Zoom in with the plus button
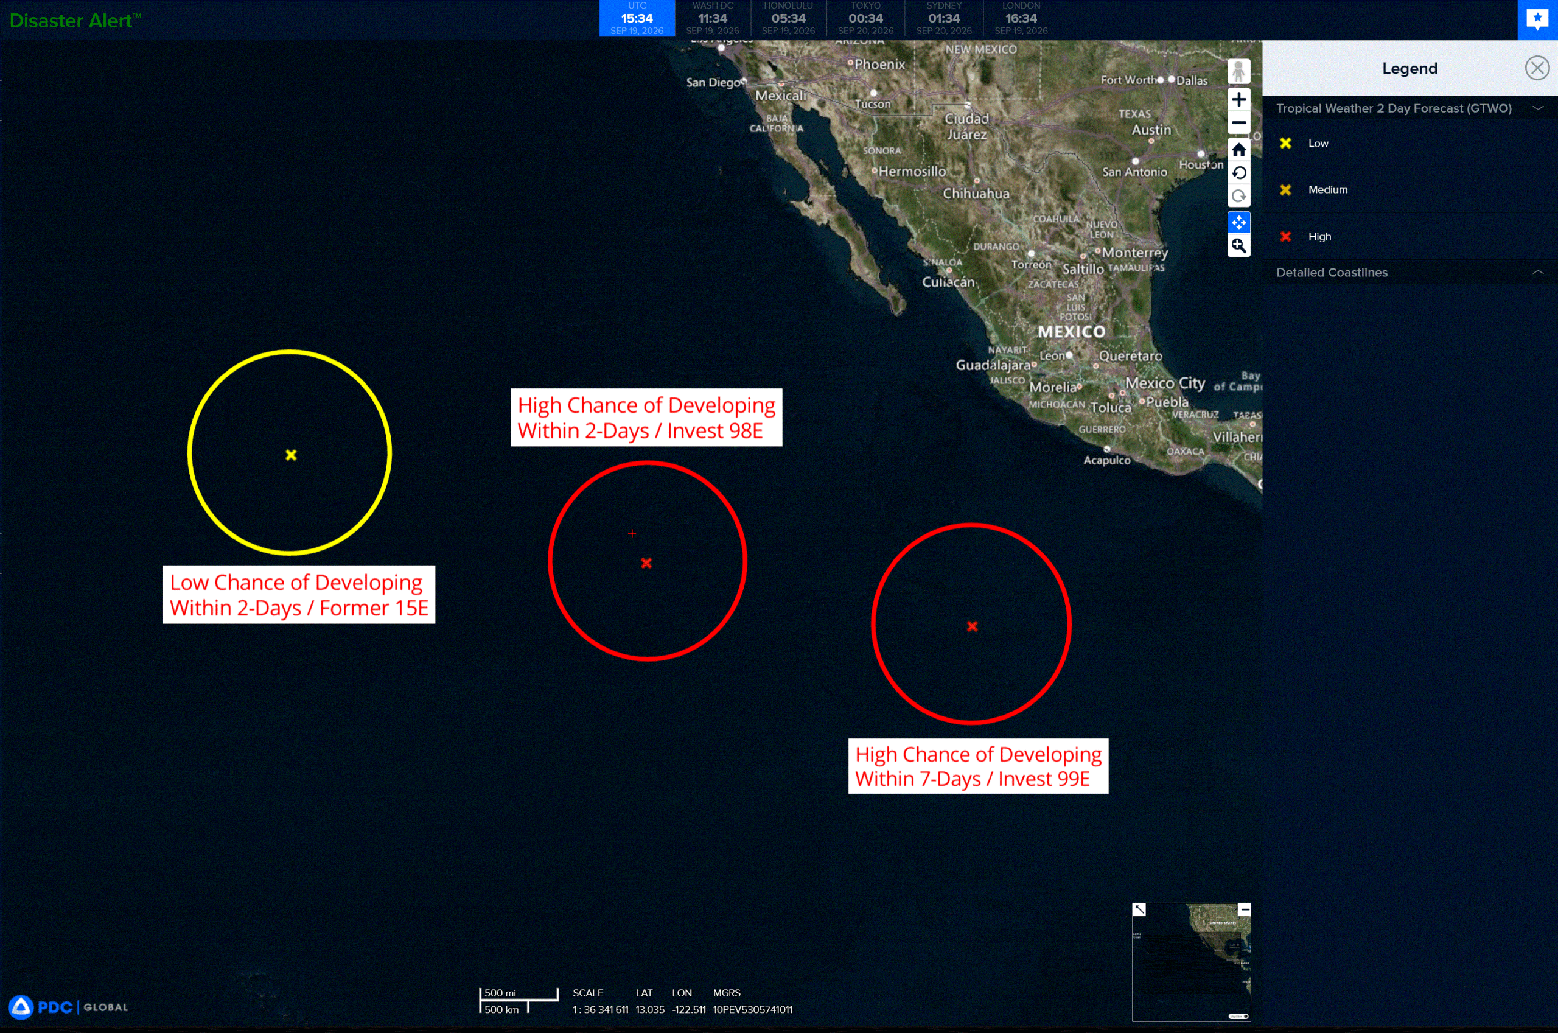 (1238, 99)
